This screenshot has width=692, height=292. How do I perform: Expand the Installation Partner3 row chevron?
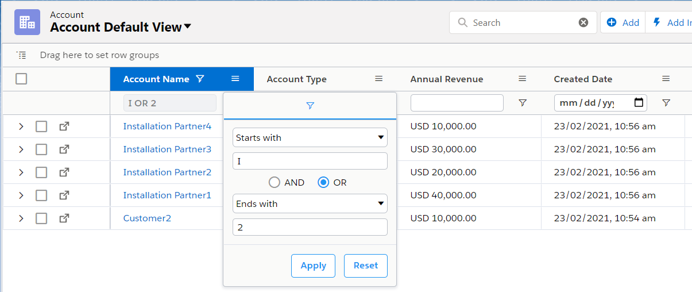(x=21, y=149)
